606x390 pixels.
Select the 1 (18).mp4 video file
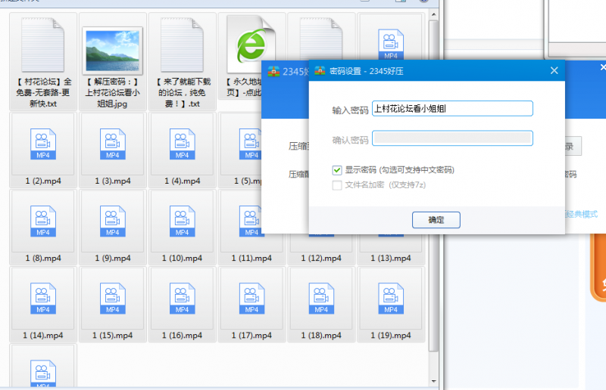coord(320,298)
